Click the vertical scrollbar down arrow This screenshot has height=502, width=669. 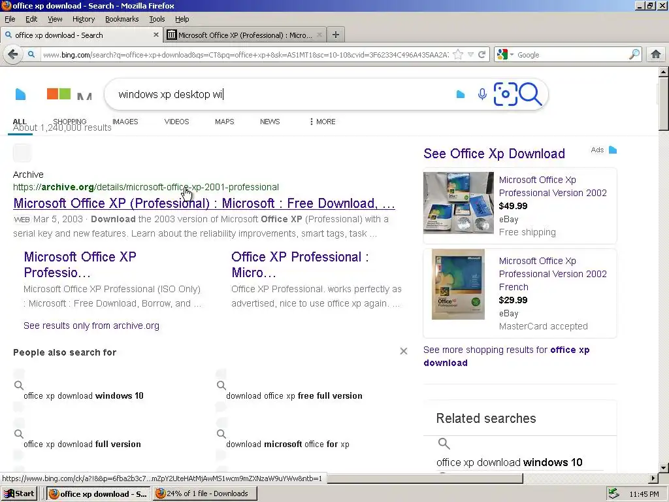pos(664,467)
